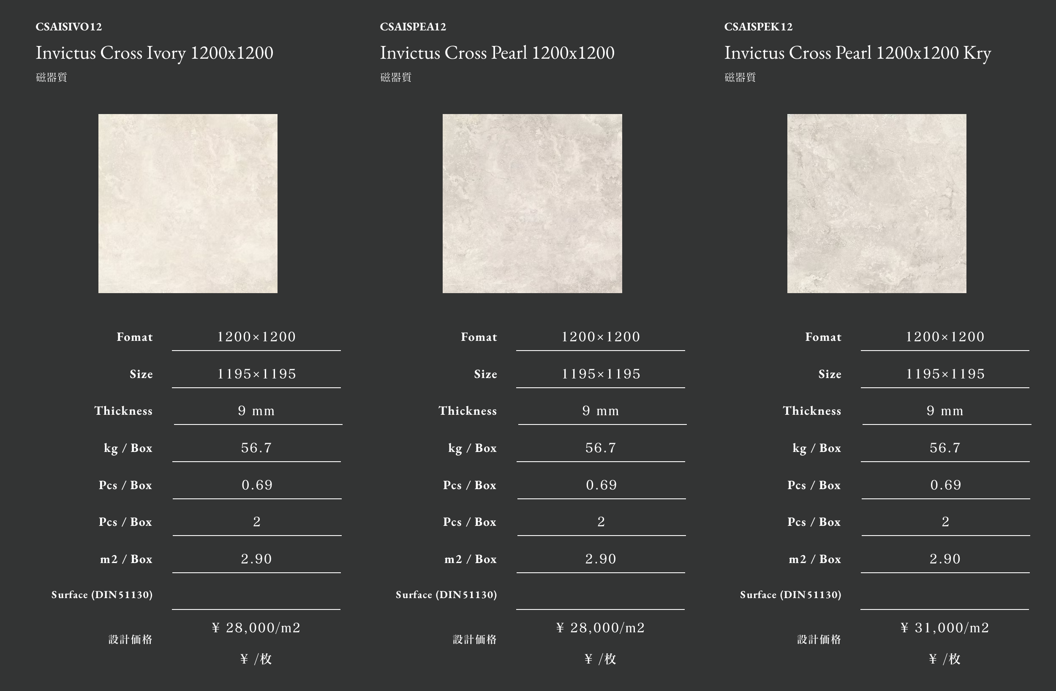Viewport: 1056px width, 691px height.
Task: Open the Invictus Cross Pearl Kry tile image
Action: point(876,203)
